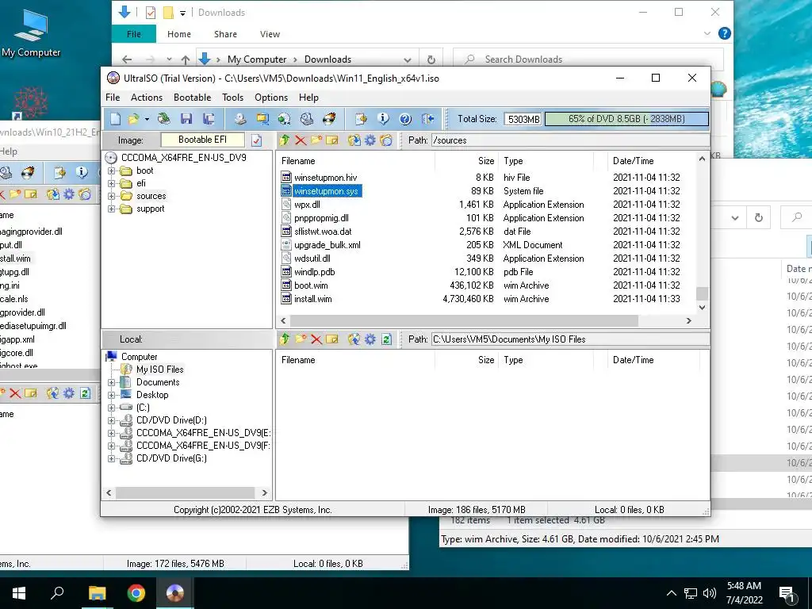Click the Burn CD/DVD Image flaming disc icon
The height and width of the screenshot is (609, 812).
pyautogui.click(x=329, y=119)
